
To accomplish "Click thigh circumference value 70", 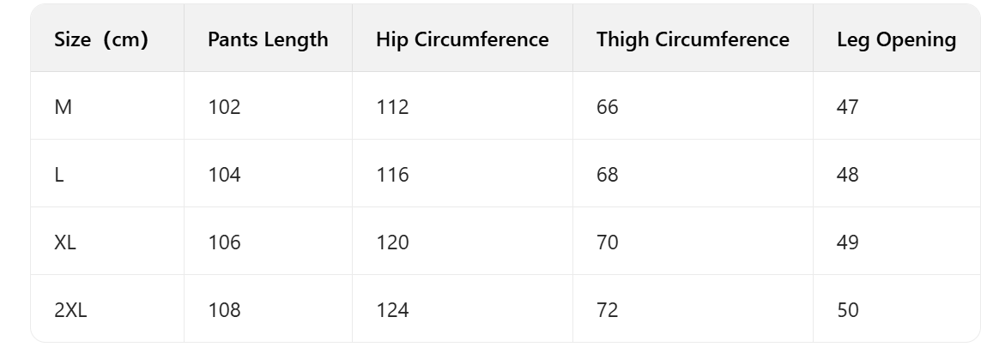I will [608, 242].
